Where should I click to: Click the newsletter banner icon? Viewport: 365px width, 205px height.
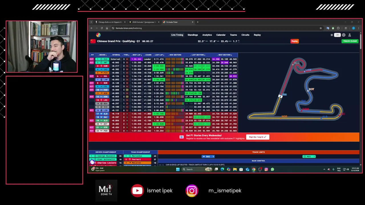tap(181, 137)
